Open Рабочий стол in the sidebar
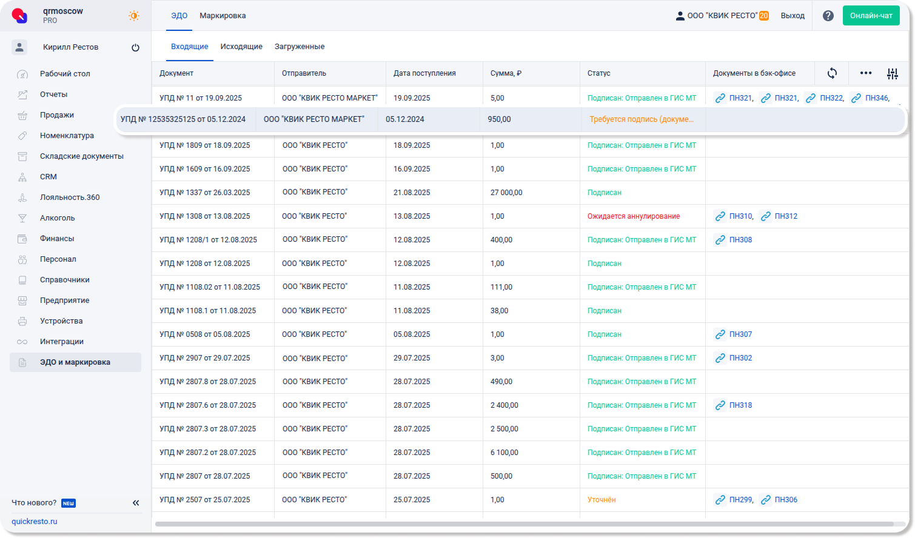The image size is (915, 538). [x=65, y=74]
